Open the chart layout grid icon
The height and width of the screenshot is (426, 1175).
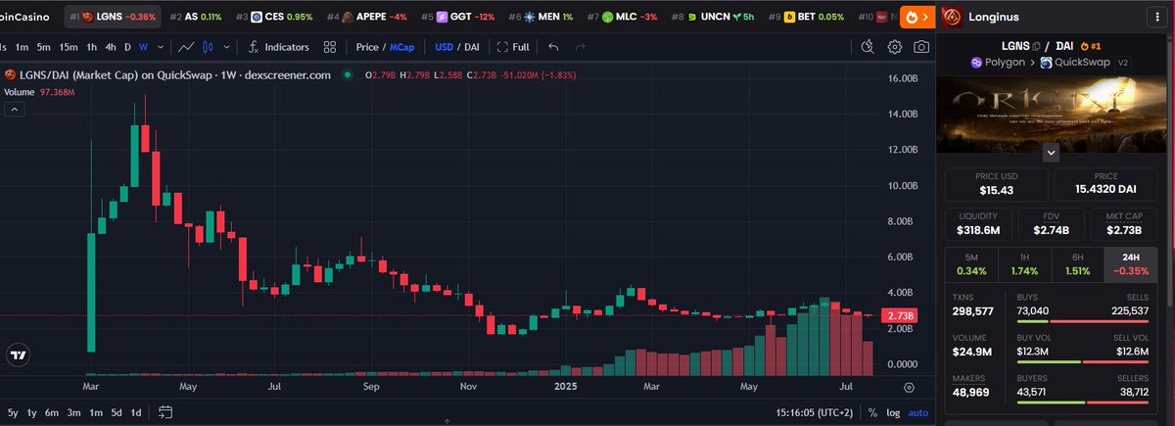pyautogui.click(x=330, y=47)
